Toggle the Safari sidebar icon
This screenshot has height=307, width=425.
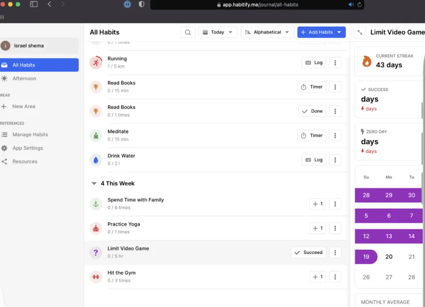coord(34,4)
